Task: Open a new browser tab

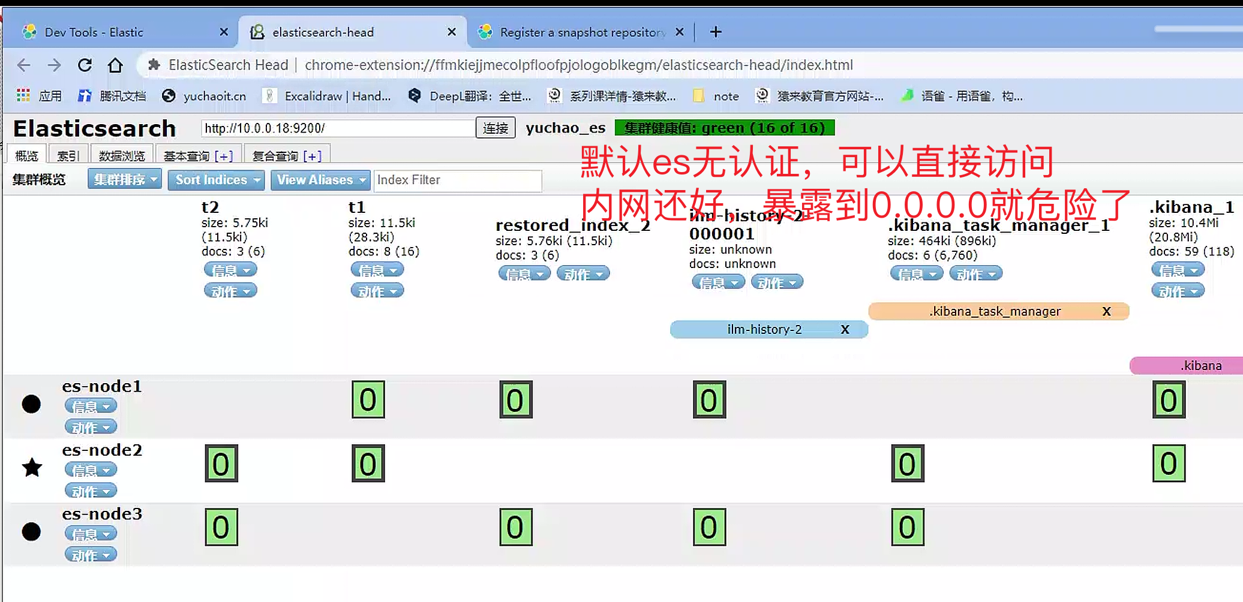Action: point(716,32)
